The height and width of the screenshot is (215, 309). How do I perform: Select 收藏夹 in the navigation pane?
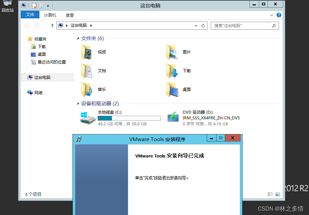tap(37, 39)
